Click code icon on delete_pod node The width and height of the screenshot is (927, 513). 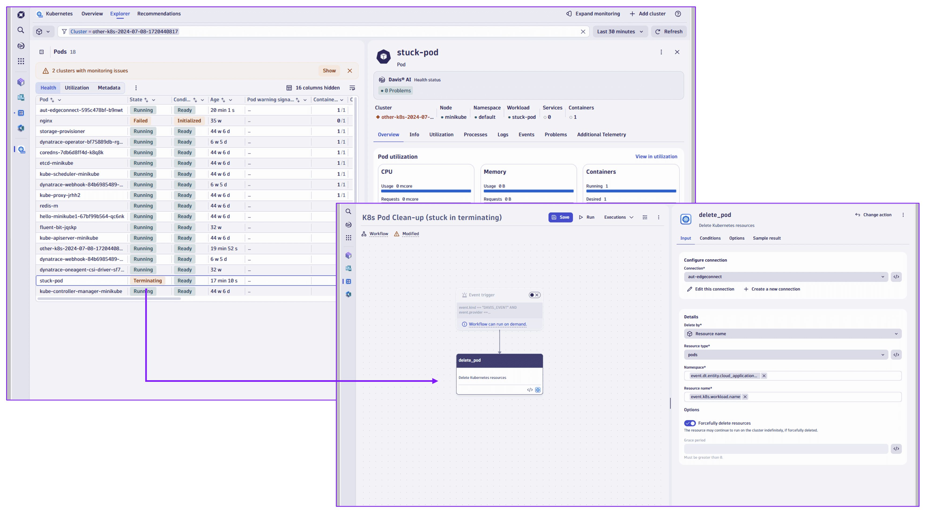point(530,390)
